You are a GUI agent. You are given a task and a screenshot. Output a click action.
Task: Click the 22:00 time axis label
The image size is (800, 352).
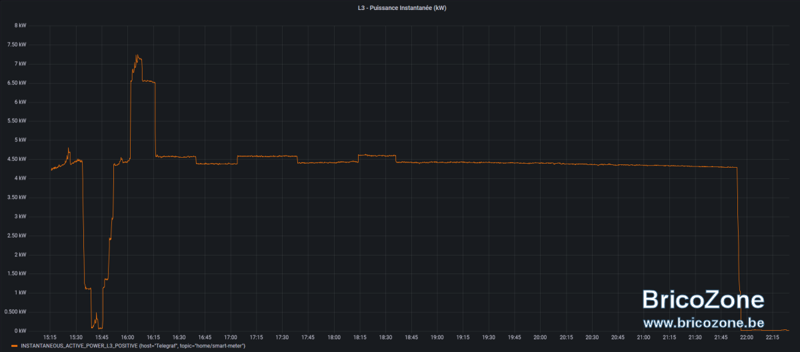pos(747,337)
